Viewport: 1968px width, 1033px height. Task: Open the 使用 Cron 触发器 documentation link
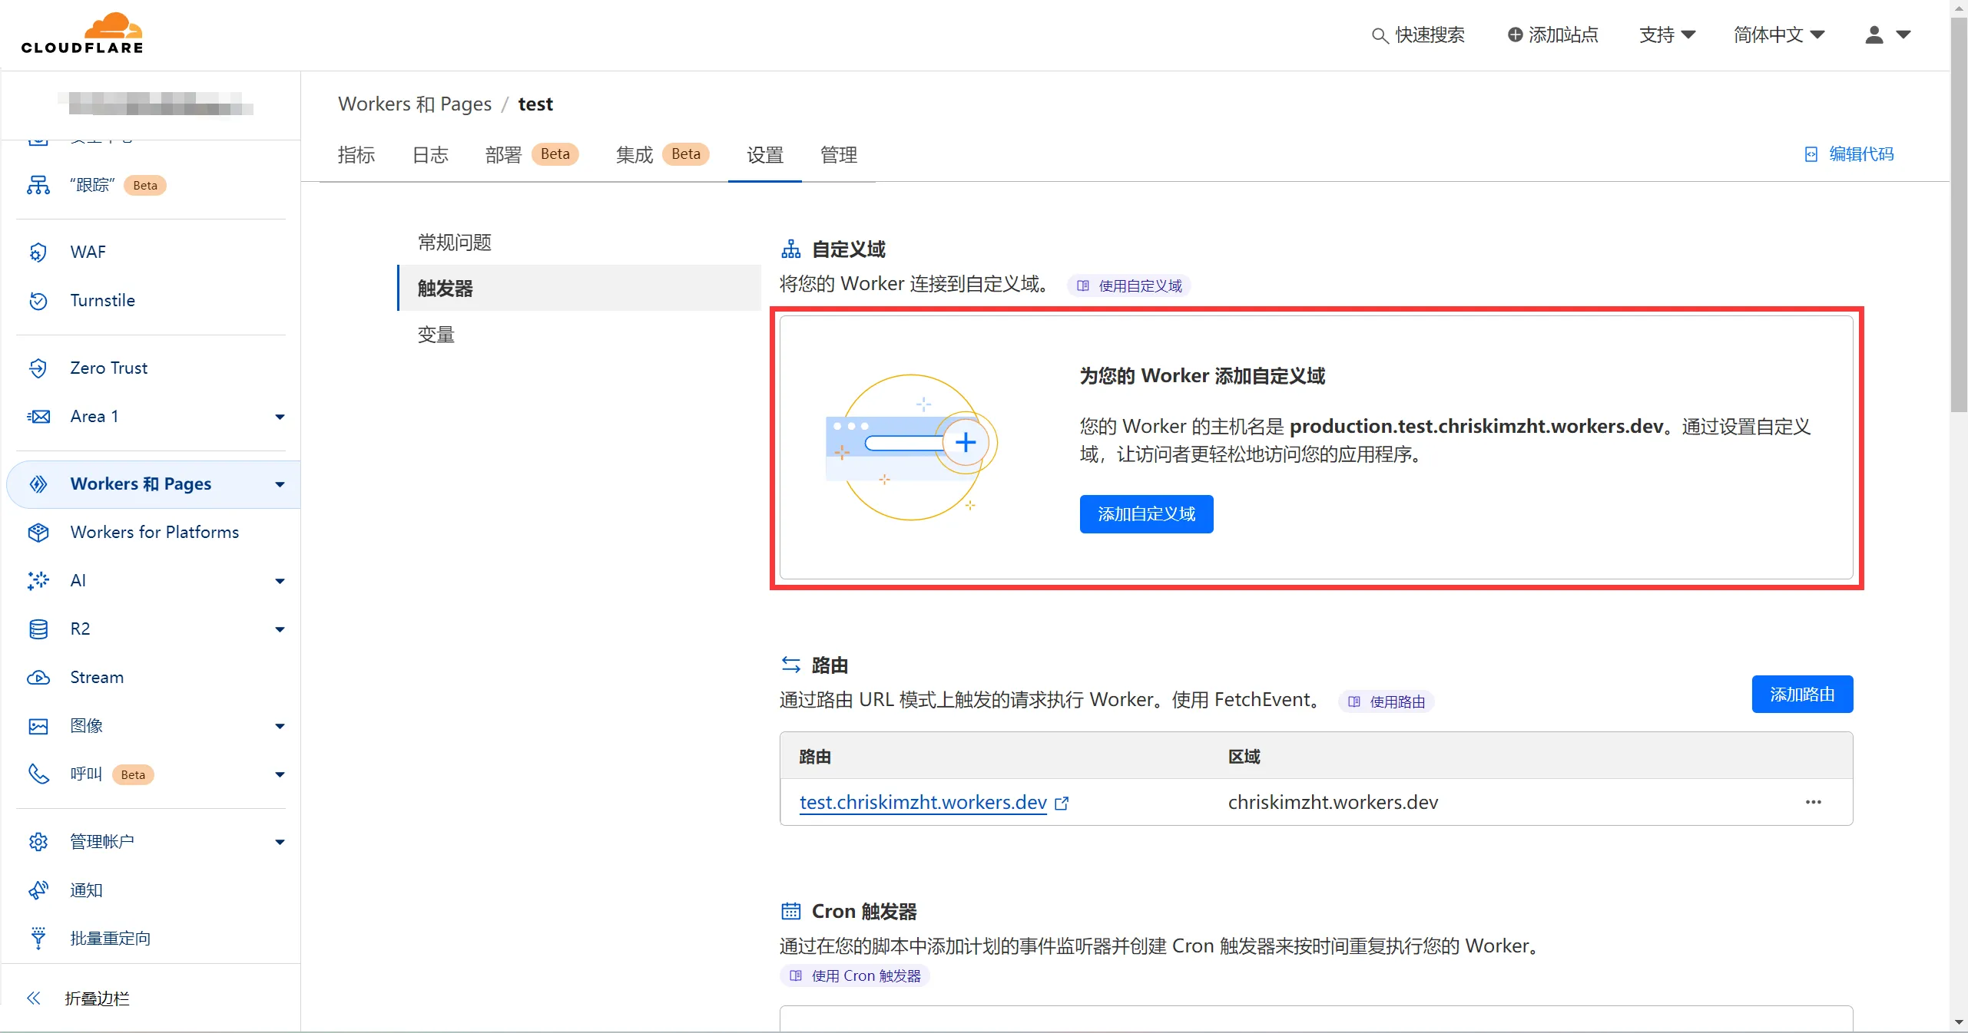pyautogui.click(x=855, y=975)
